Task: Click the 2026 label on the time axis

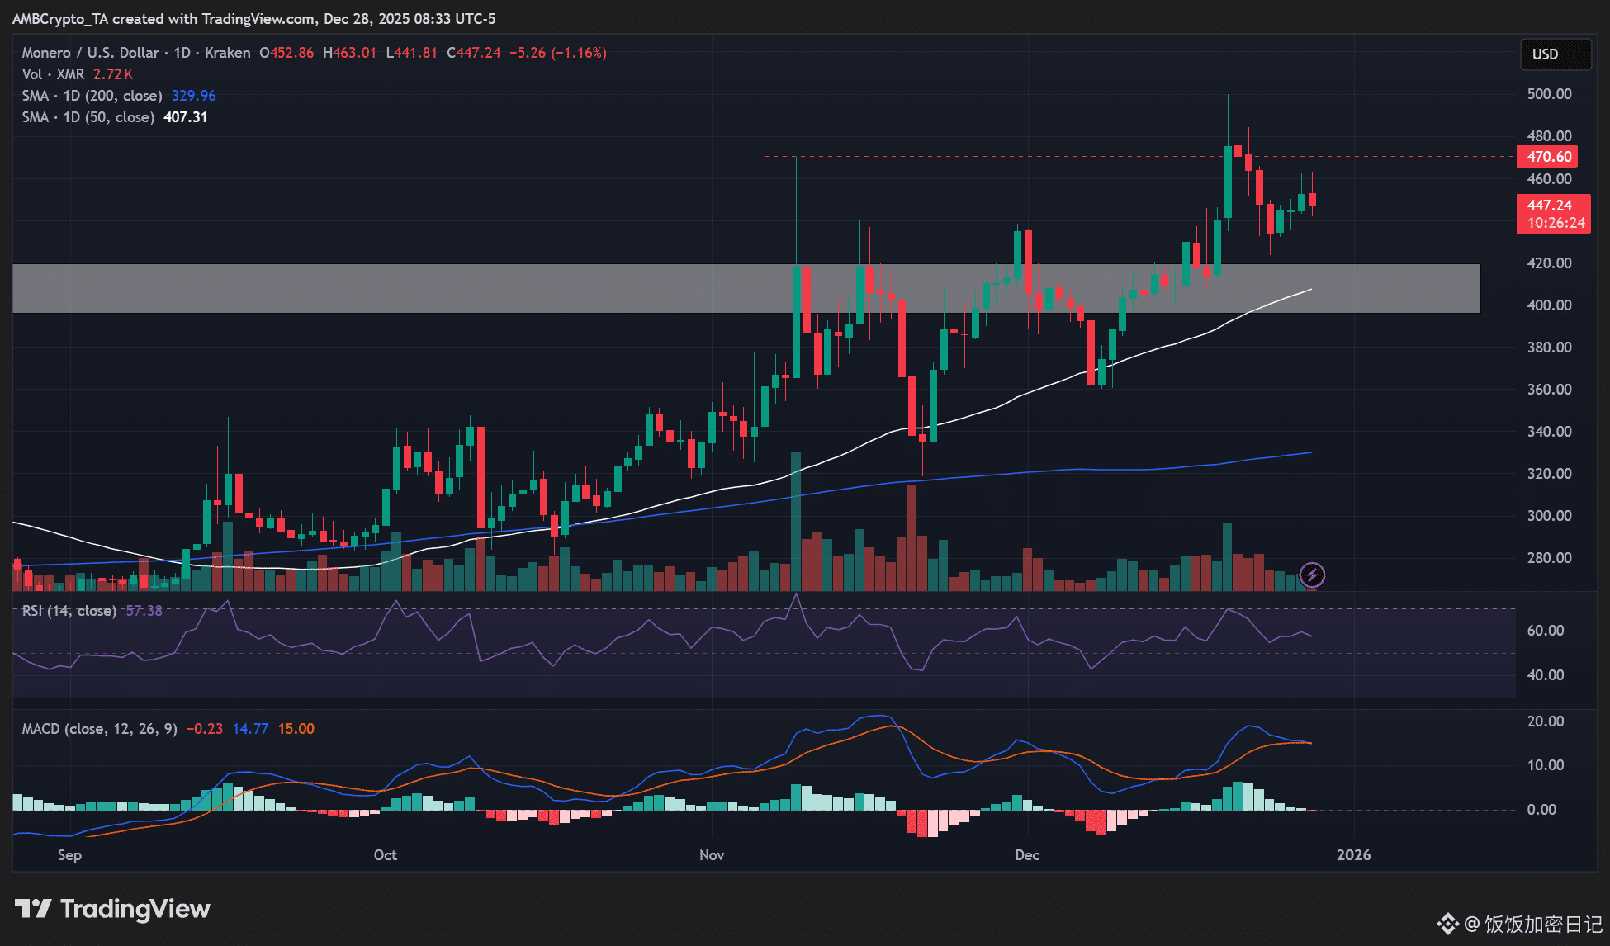Action: [x=1354, y=855]
